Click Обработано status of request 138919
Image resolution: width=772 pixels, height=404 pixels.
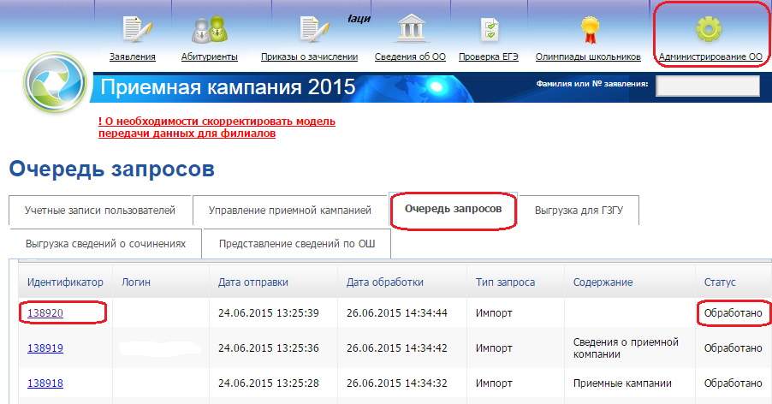click(x=733, y=348)
